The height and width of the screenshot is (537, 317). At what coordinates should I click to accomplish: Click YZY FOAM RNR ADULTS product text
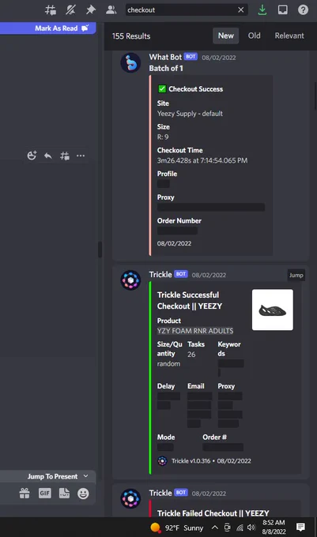[x=195, y=331]
